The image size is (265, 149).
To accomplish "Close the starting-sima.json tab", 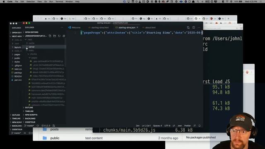I will [x=137, y=27].
